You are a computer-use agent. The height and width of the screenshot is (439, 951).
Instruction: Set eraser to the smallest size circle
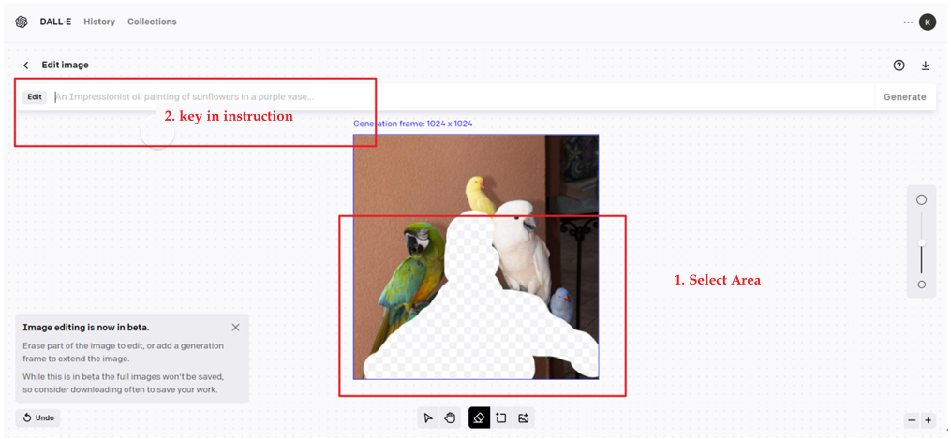click(921, 285)
